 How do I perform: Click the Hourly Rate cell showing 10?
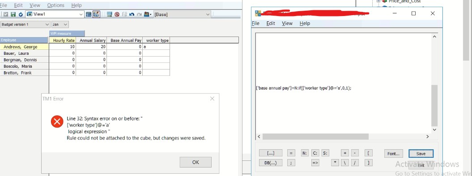click(63, 47)
